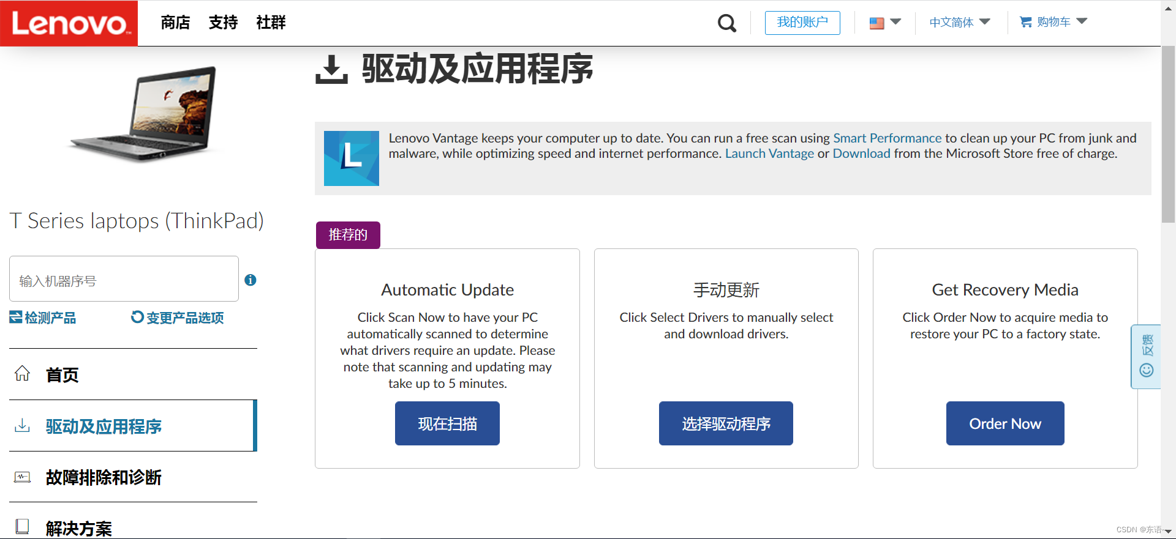Image resolution: width=1176 pixels, height=539 pixels.
Task: Click the Get Recovery Media card title
Action: tap(1005, 290)
